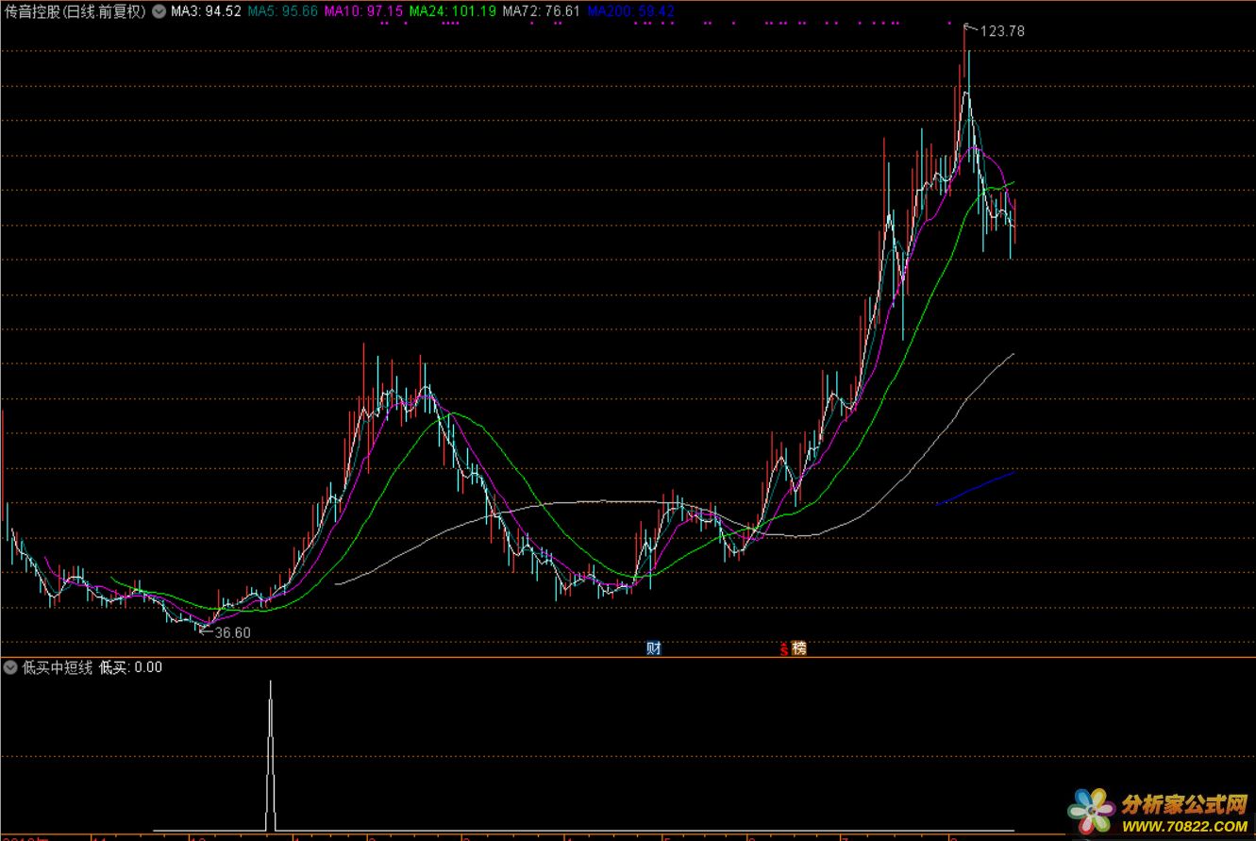The image size is (1256, 841).
Task: Click the blue MA200 line on chart
Action: (x=976, y=488)
